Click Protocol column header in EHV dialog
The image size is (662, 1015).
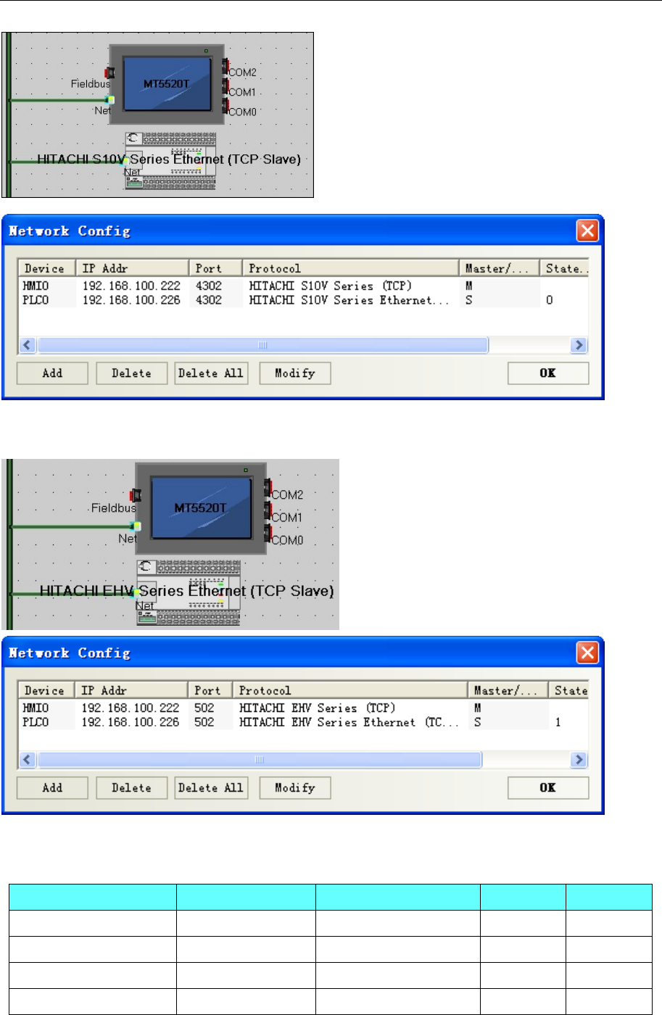point(350,690)
